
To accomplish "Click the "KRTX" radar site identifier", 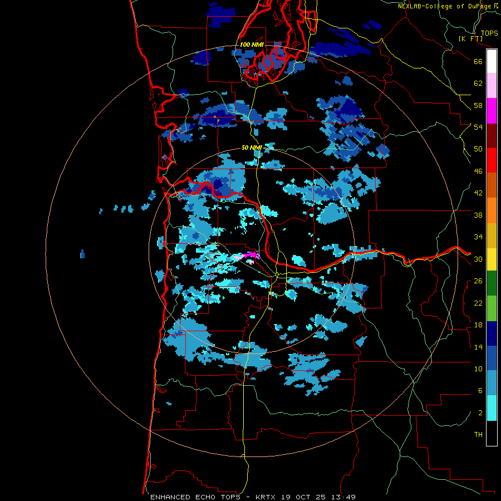I will click(265, 497).
